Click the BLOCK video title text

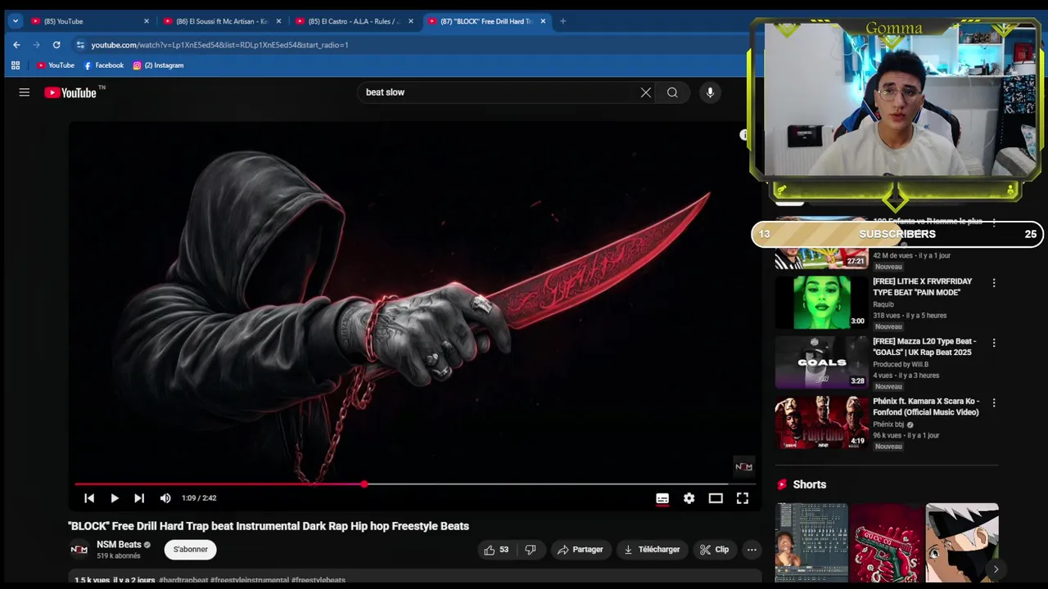click(x=269, y=526)
